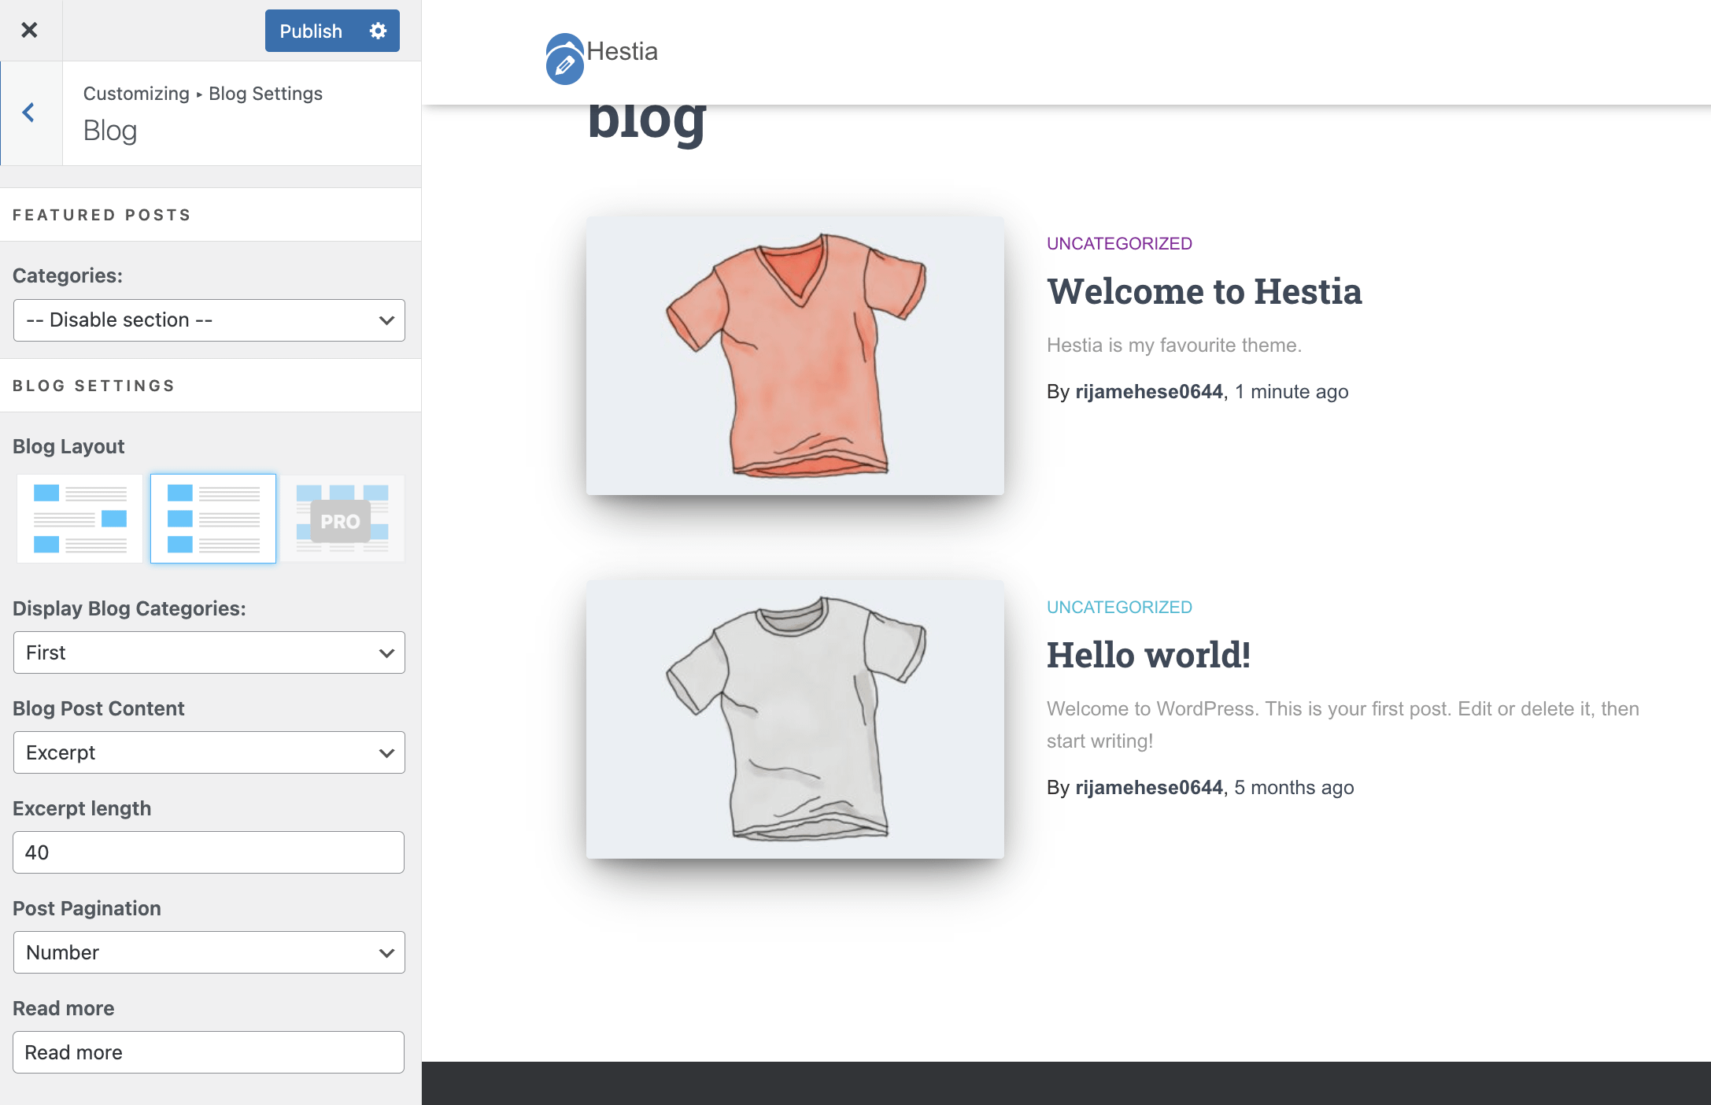Click the Publish button
Viewport: 1711px width, 1105px height.
point(311,31)
